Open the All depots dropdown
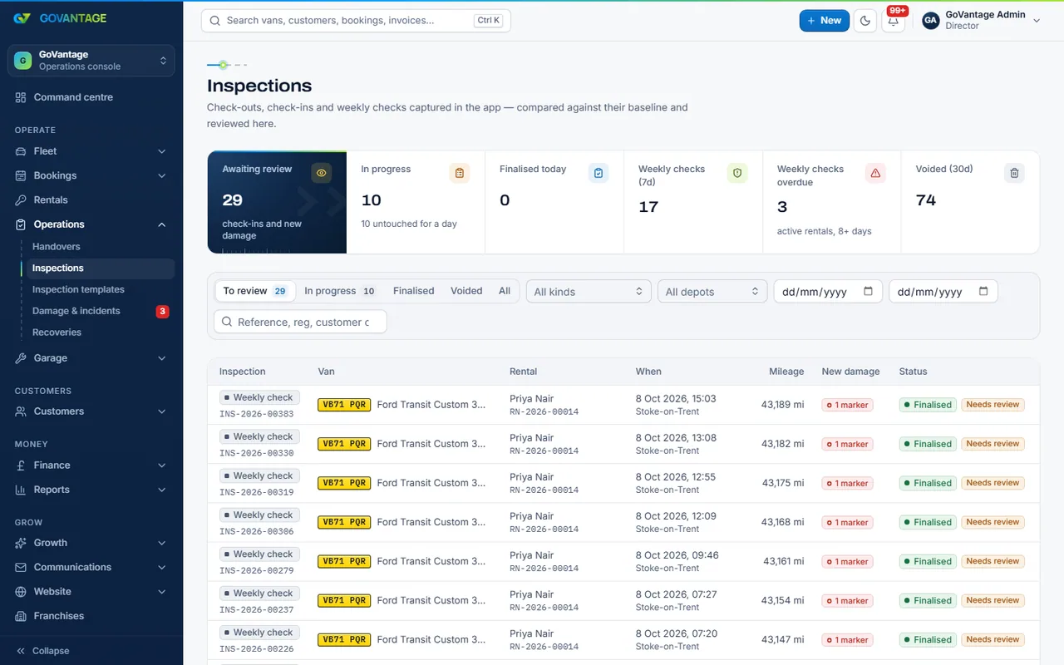1064x665 pixels. (x=713, y=292)
